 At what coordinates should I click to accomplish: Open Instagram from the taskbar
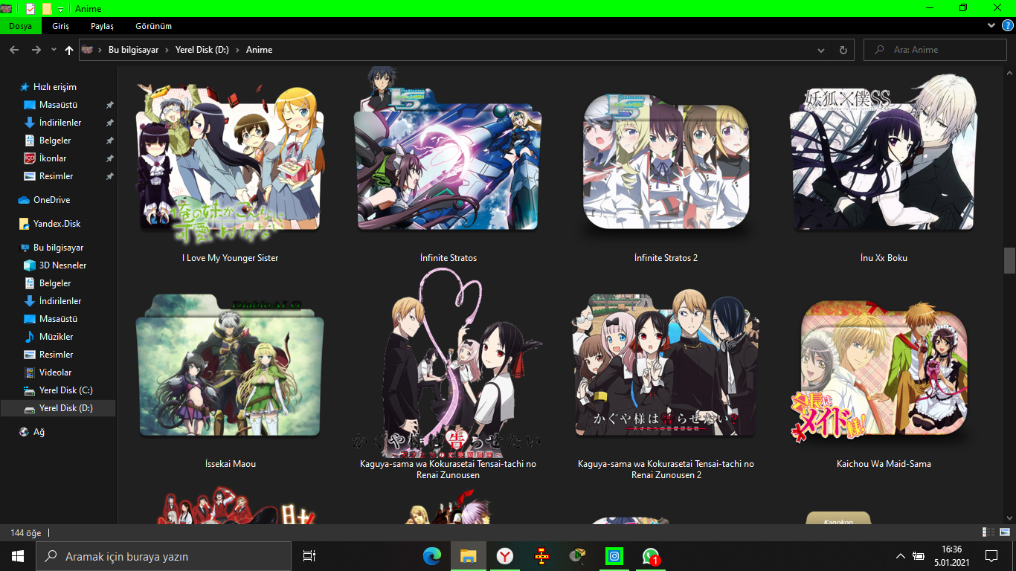coord(614,555)
